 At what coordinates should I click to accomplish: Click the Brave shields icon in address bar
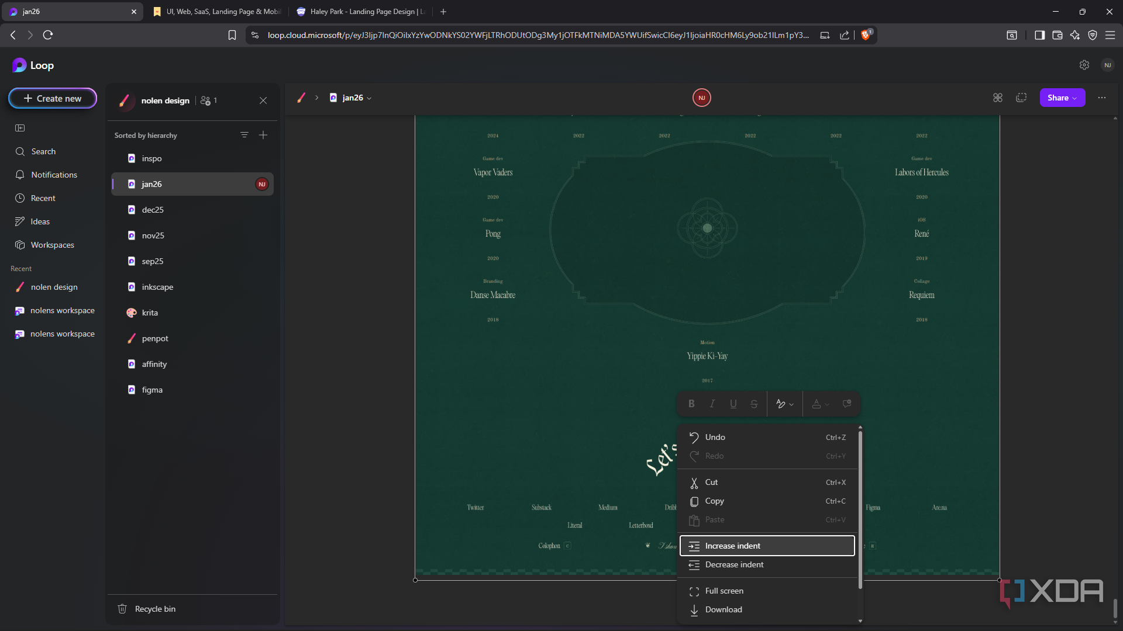[866, 35]
